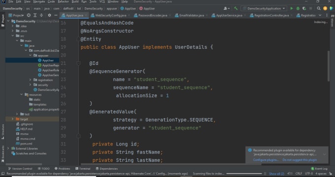
Task: Click Do not suggest this plugin link
Action: 300,160
